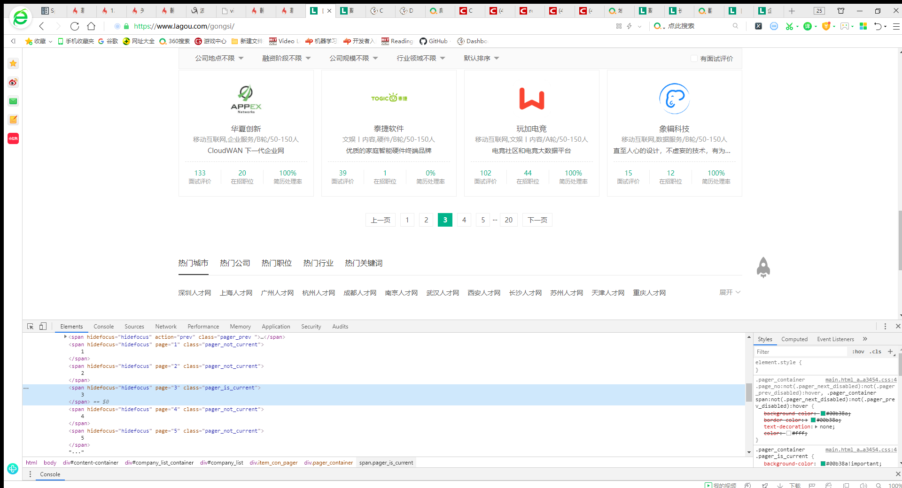Jump to results page 4
The height and width of the screenshot is (488, 902).
464,220
